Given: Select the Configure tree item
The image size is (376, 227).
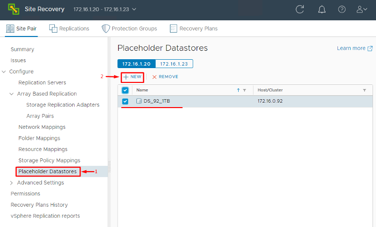Looking at the screenshot, I should pos(21,72).
